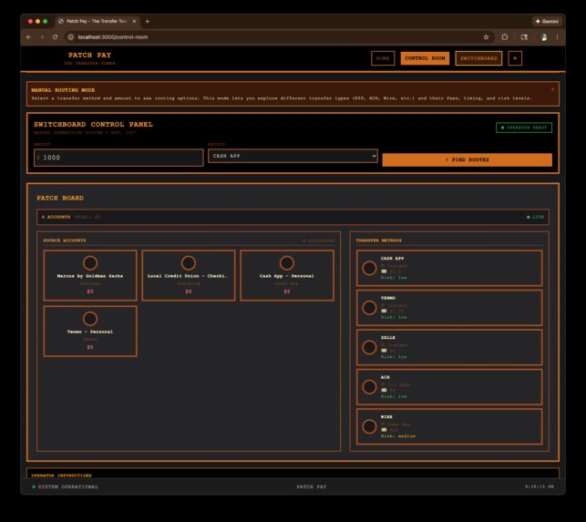Click the ACH timing clock icon
The image size is (586, 522).
tap(383, 384)
